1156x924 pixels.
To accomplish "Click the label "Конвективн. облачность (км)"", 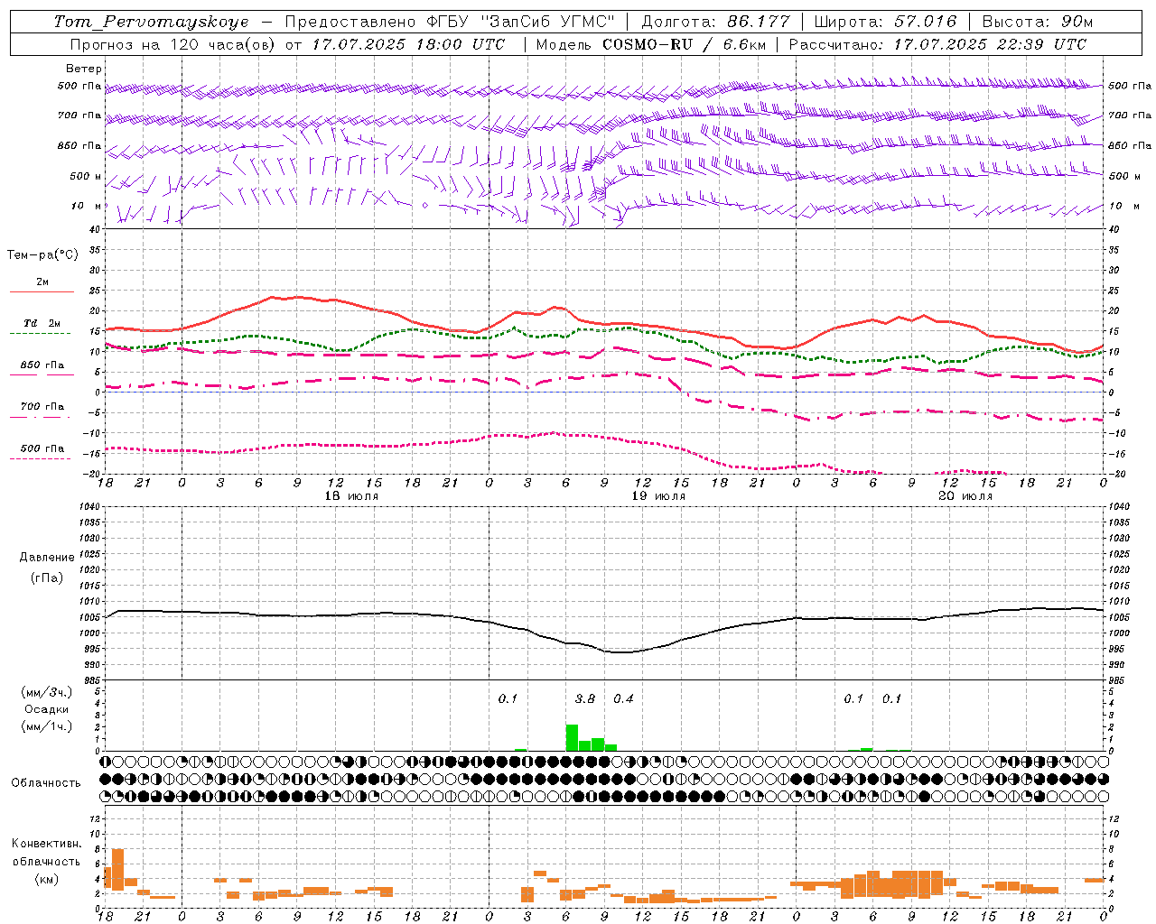I will [46, 861].
